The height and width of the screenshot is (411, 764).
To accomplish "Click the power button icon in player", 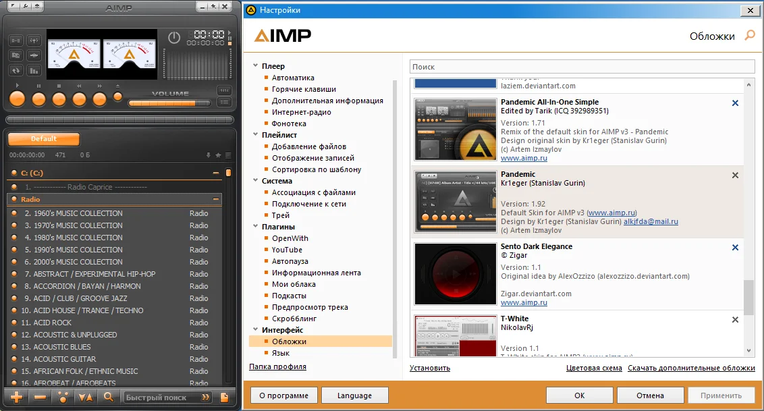I will click(x=174, y=38).
